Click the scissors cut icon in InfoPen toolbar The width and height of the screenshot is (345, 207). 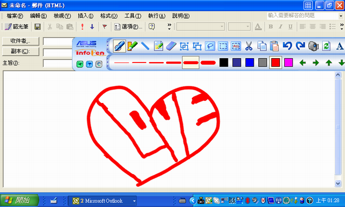249,46
